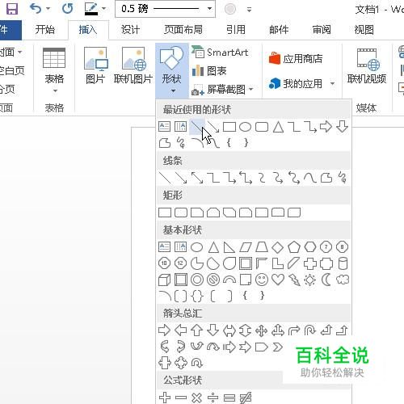Open the 屏幕截图 screenshot dropdown
The width and height of the screenshot is (404, 404).
[x=222, y=90]
